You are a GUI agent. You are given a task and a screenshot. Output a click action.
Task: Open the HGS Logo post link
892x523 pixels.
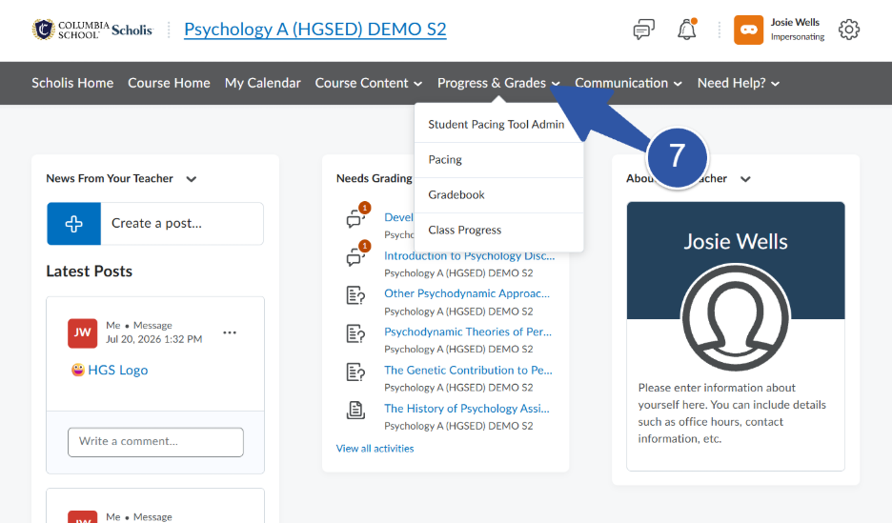click(118, 370)
